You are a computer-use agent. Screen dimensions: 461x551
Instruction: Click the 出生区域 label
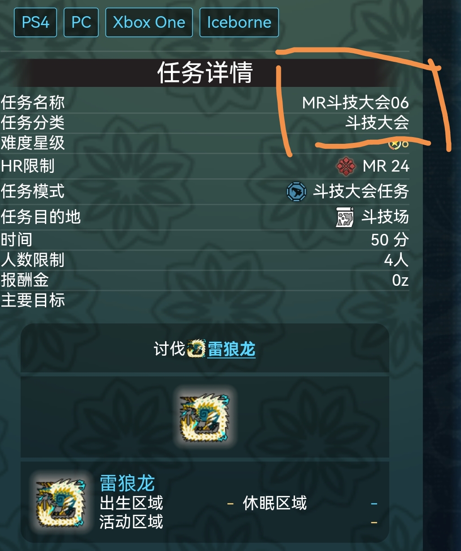coord(131,503)
